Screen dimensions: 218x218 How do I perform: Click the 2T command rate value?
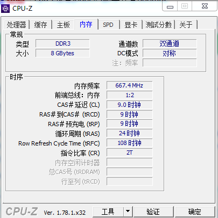[129, 152]
